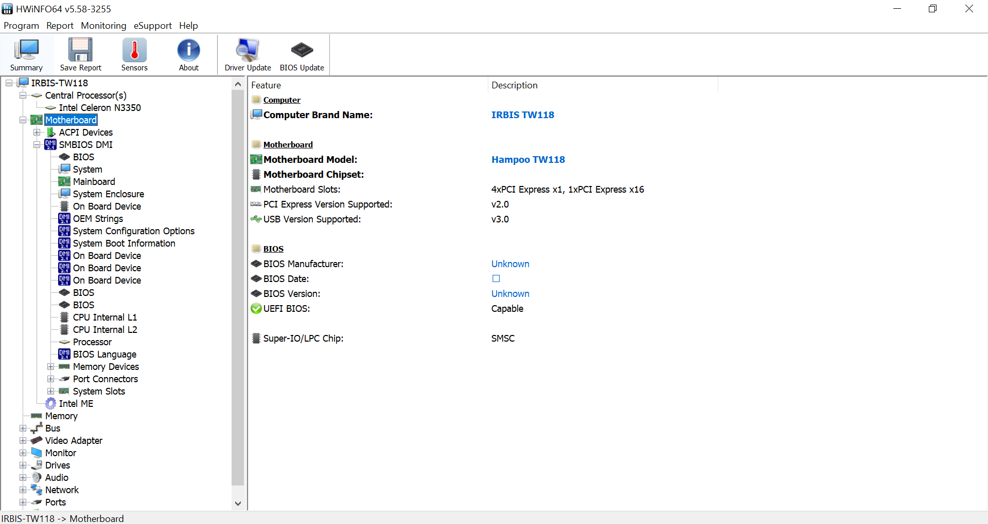Expand the System Slots node
Viewport: 988px width, 524px height.
coord(50,391)
